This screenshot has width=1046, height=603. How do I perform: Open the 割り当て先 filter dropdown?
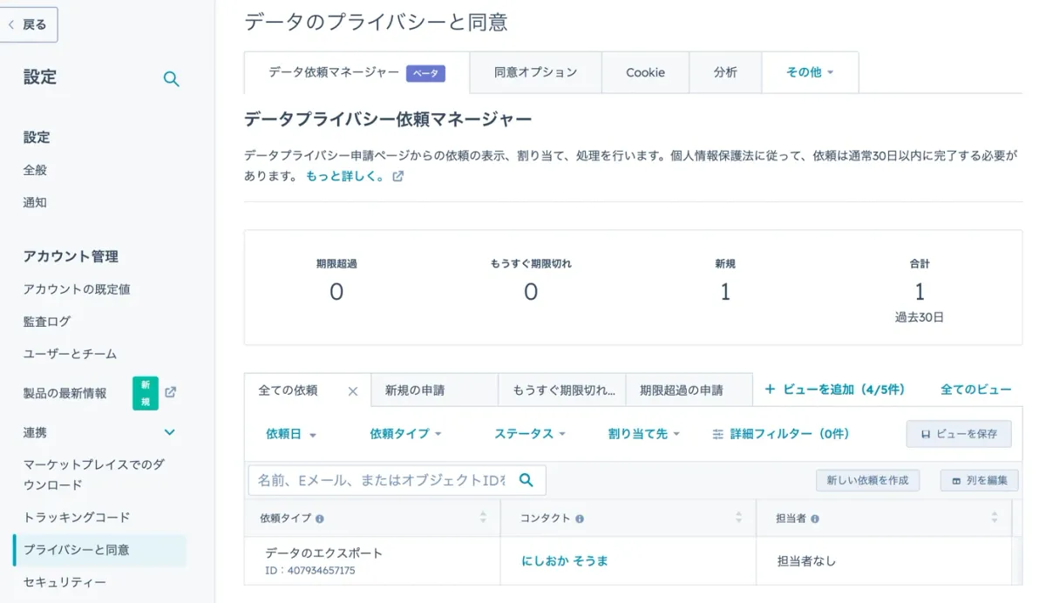click(x=645, y=434)
